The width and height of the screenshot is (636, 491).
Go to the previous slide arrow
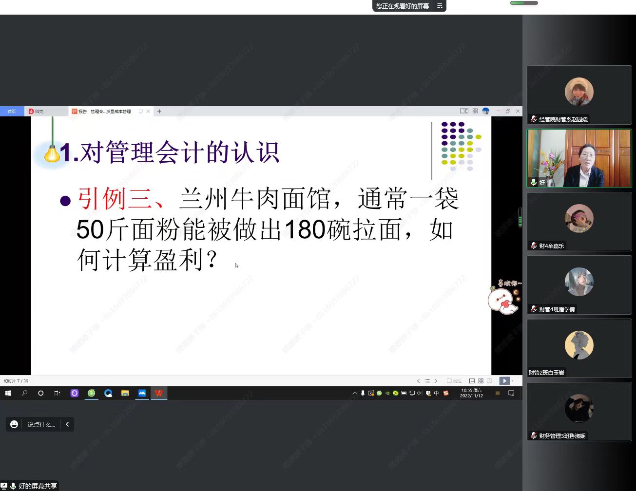click(x=418, y=381)
